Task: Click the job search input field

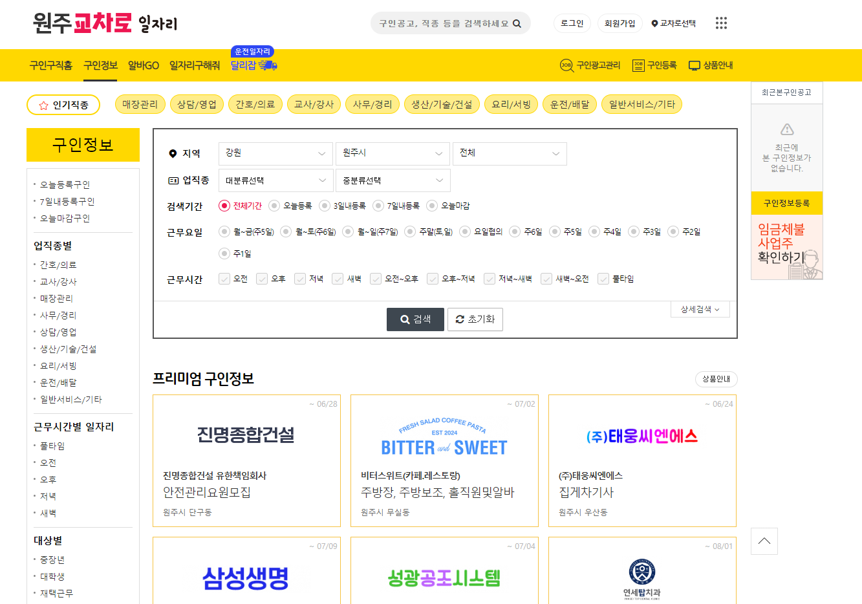Action: point(444,23)
